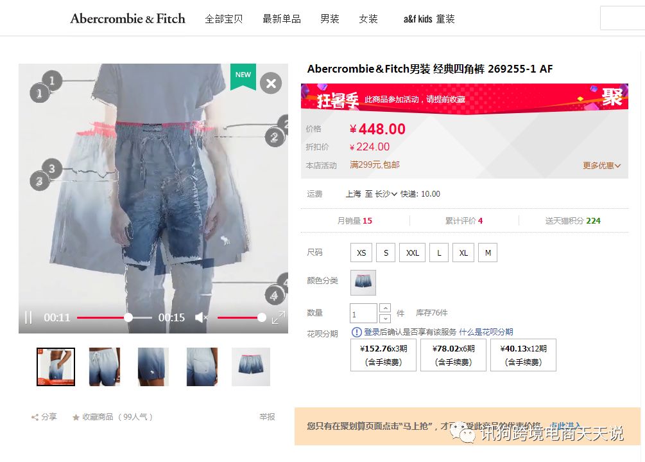Open the 最新单品 menu
The height and width of the screenshot is (462, 645).
[282, 19]
